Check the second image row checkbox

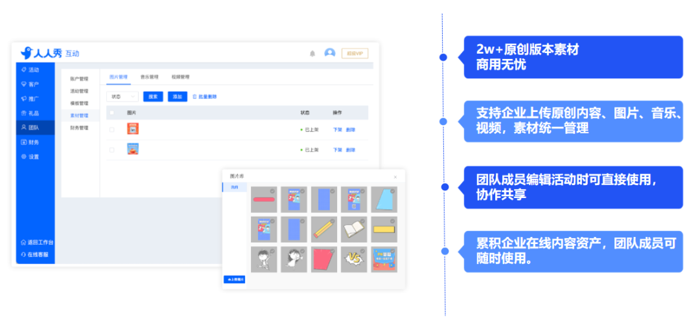[x=112, y=150]
